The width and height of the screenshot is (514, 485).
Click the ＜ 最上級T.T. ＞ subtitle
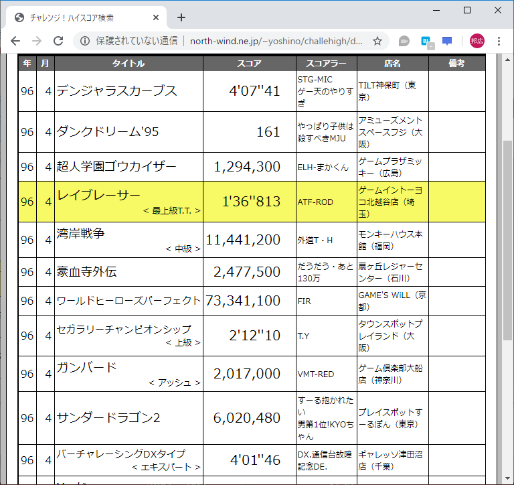(x=172, y=210)
